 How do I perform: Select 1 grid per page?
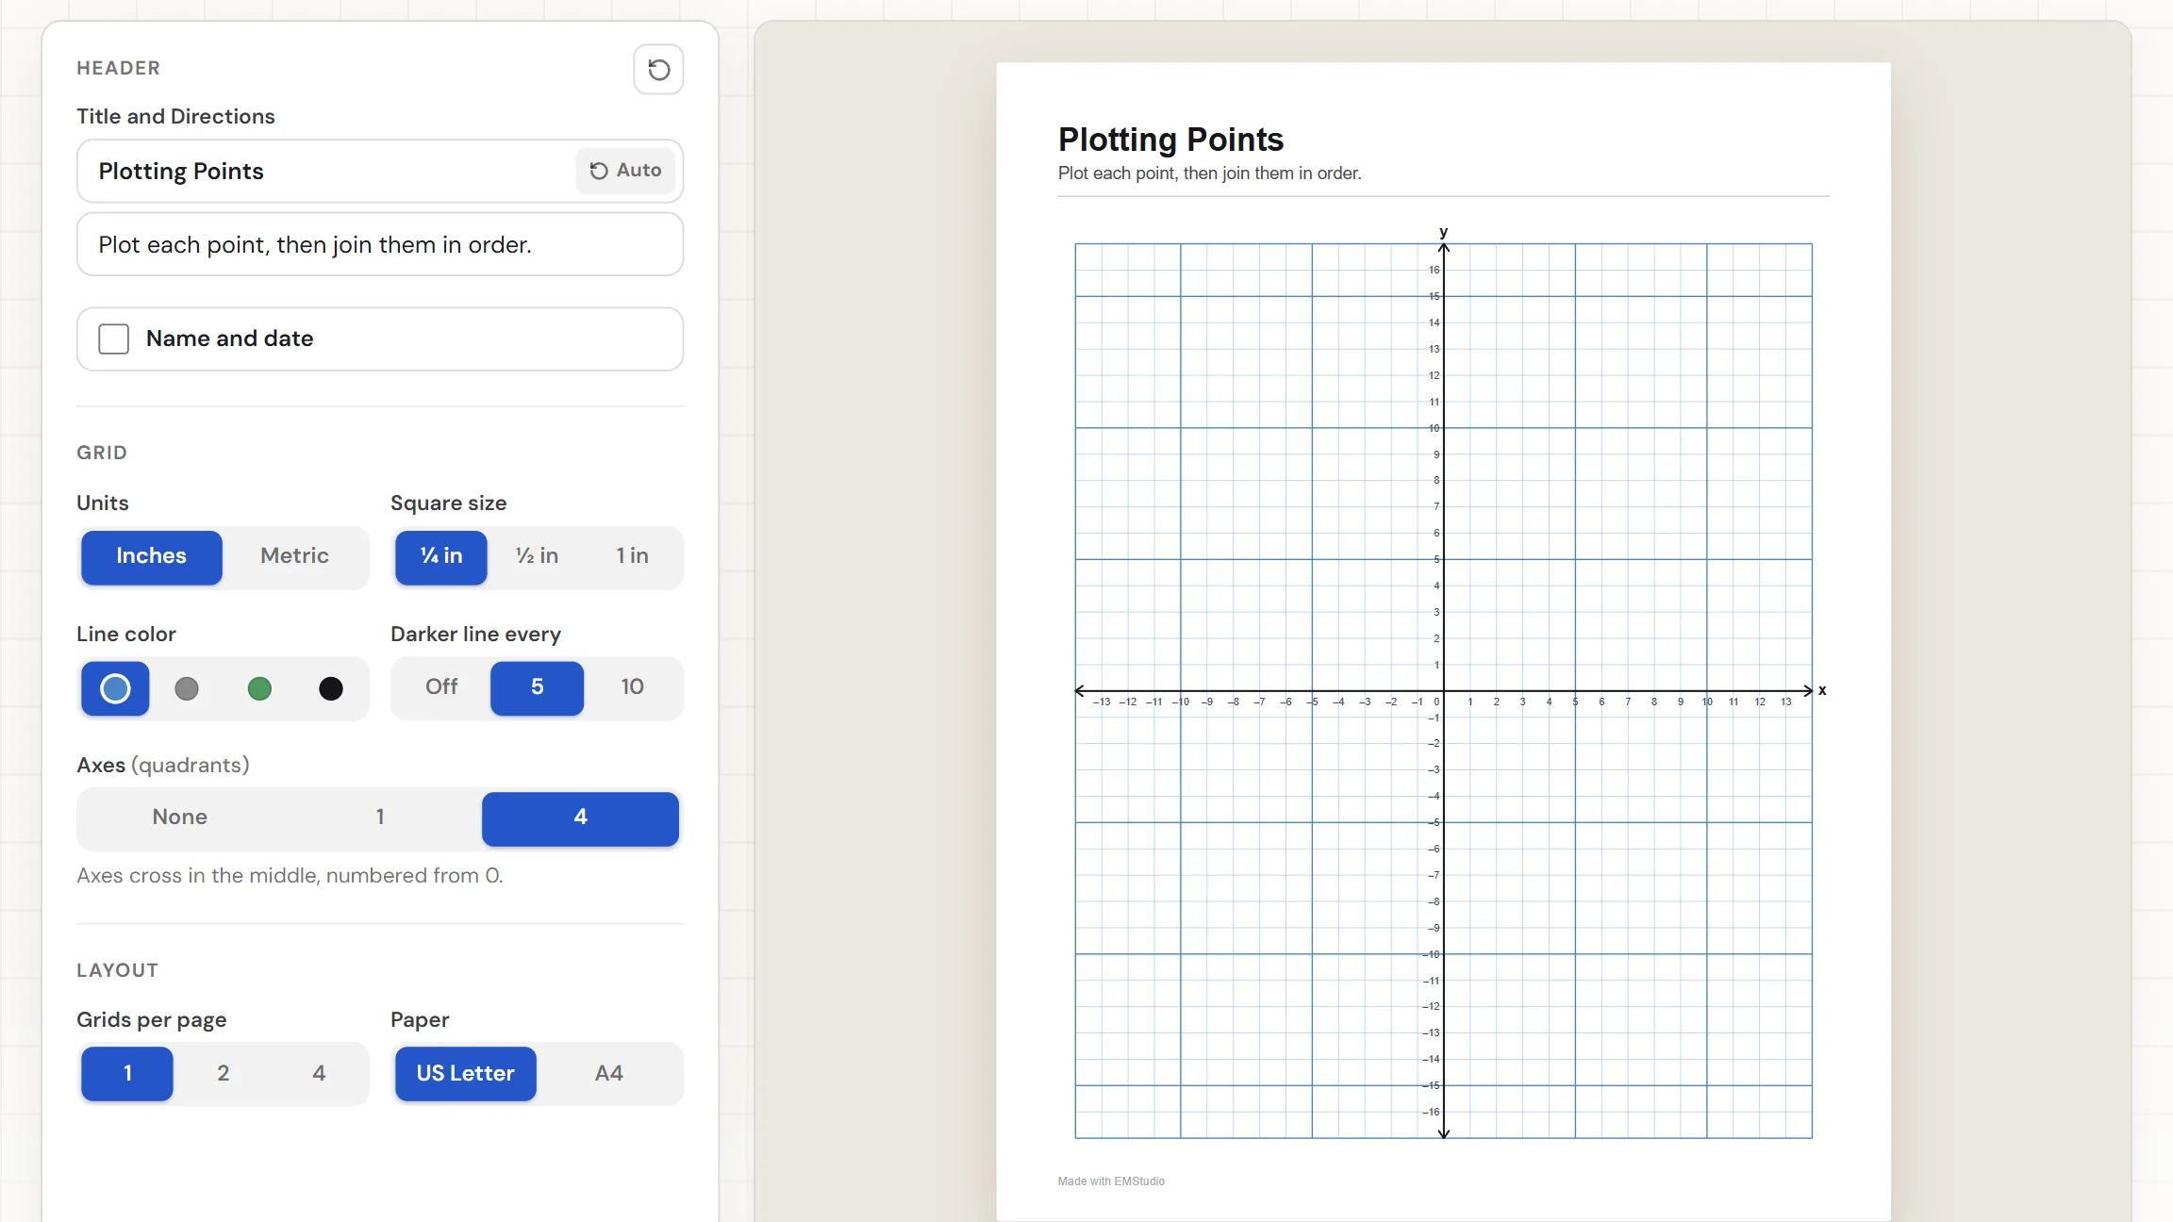pyautogui.click(x=127, y=1074)
